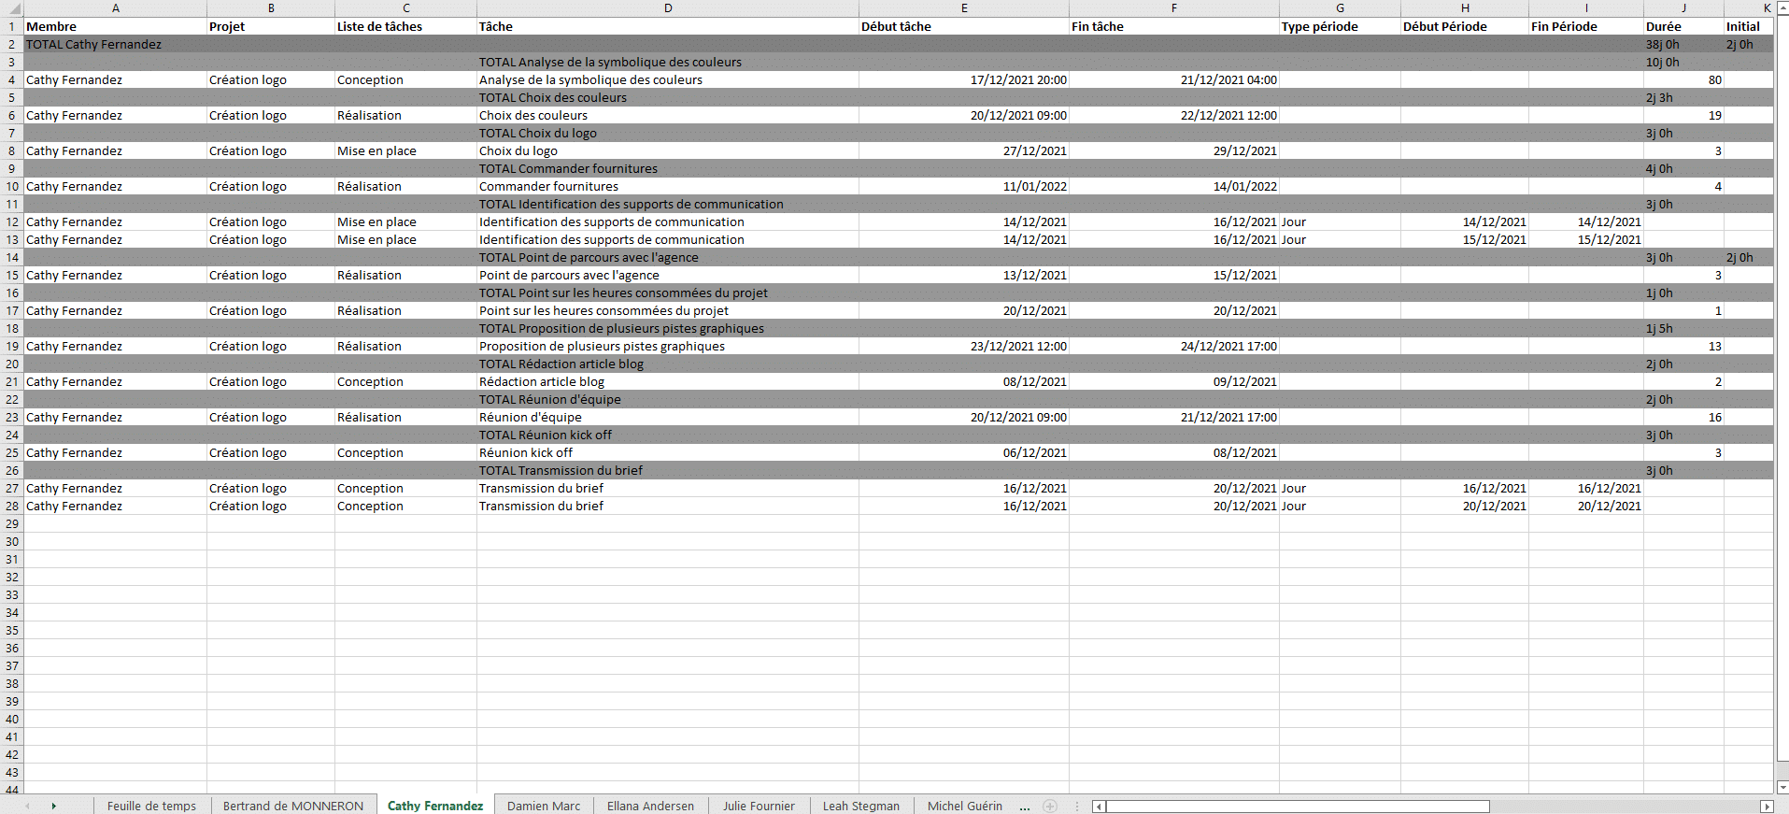This screenshot has height=814, width=1789.
Task: Click the Initial header cell
Action: [1749, 26]
